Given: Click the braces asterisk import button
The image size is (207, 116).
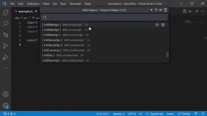Looking at the screenshot, I should coord(161,10).
